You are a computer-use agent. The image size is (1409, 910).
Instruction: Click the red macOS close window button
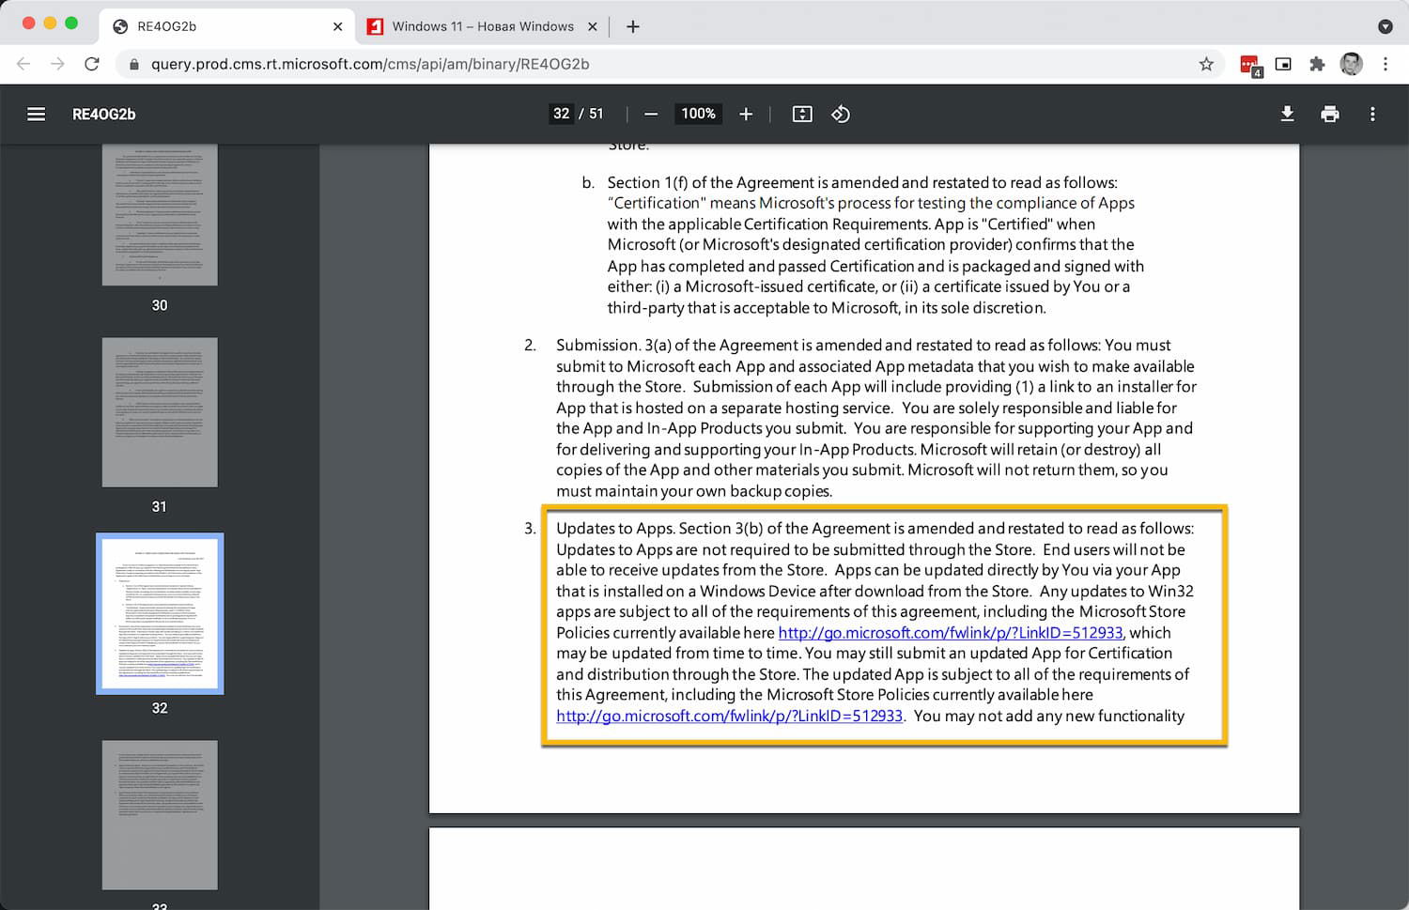(29, 23)
